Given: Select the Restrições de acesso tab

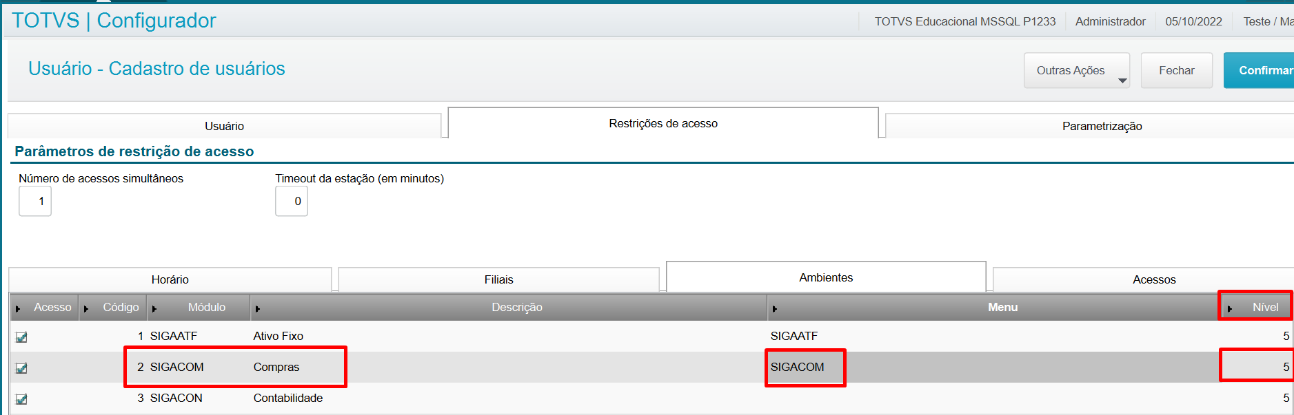Looking at the screenshot, I should pyautogui.click(x=663, y=123).
